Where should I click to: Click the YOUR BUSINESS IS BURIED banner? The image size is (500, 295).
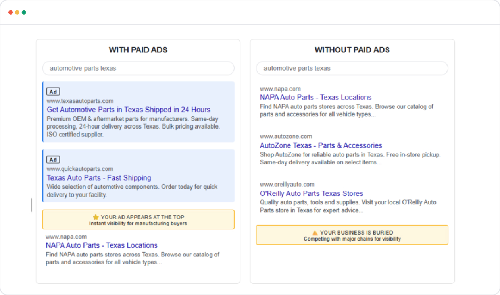pos(352,235)
